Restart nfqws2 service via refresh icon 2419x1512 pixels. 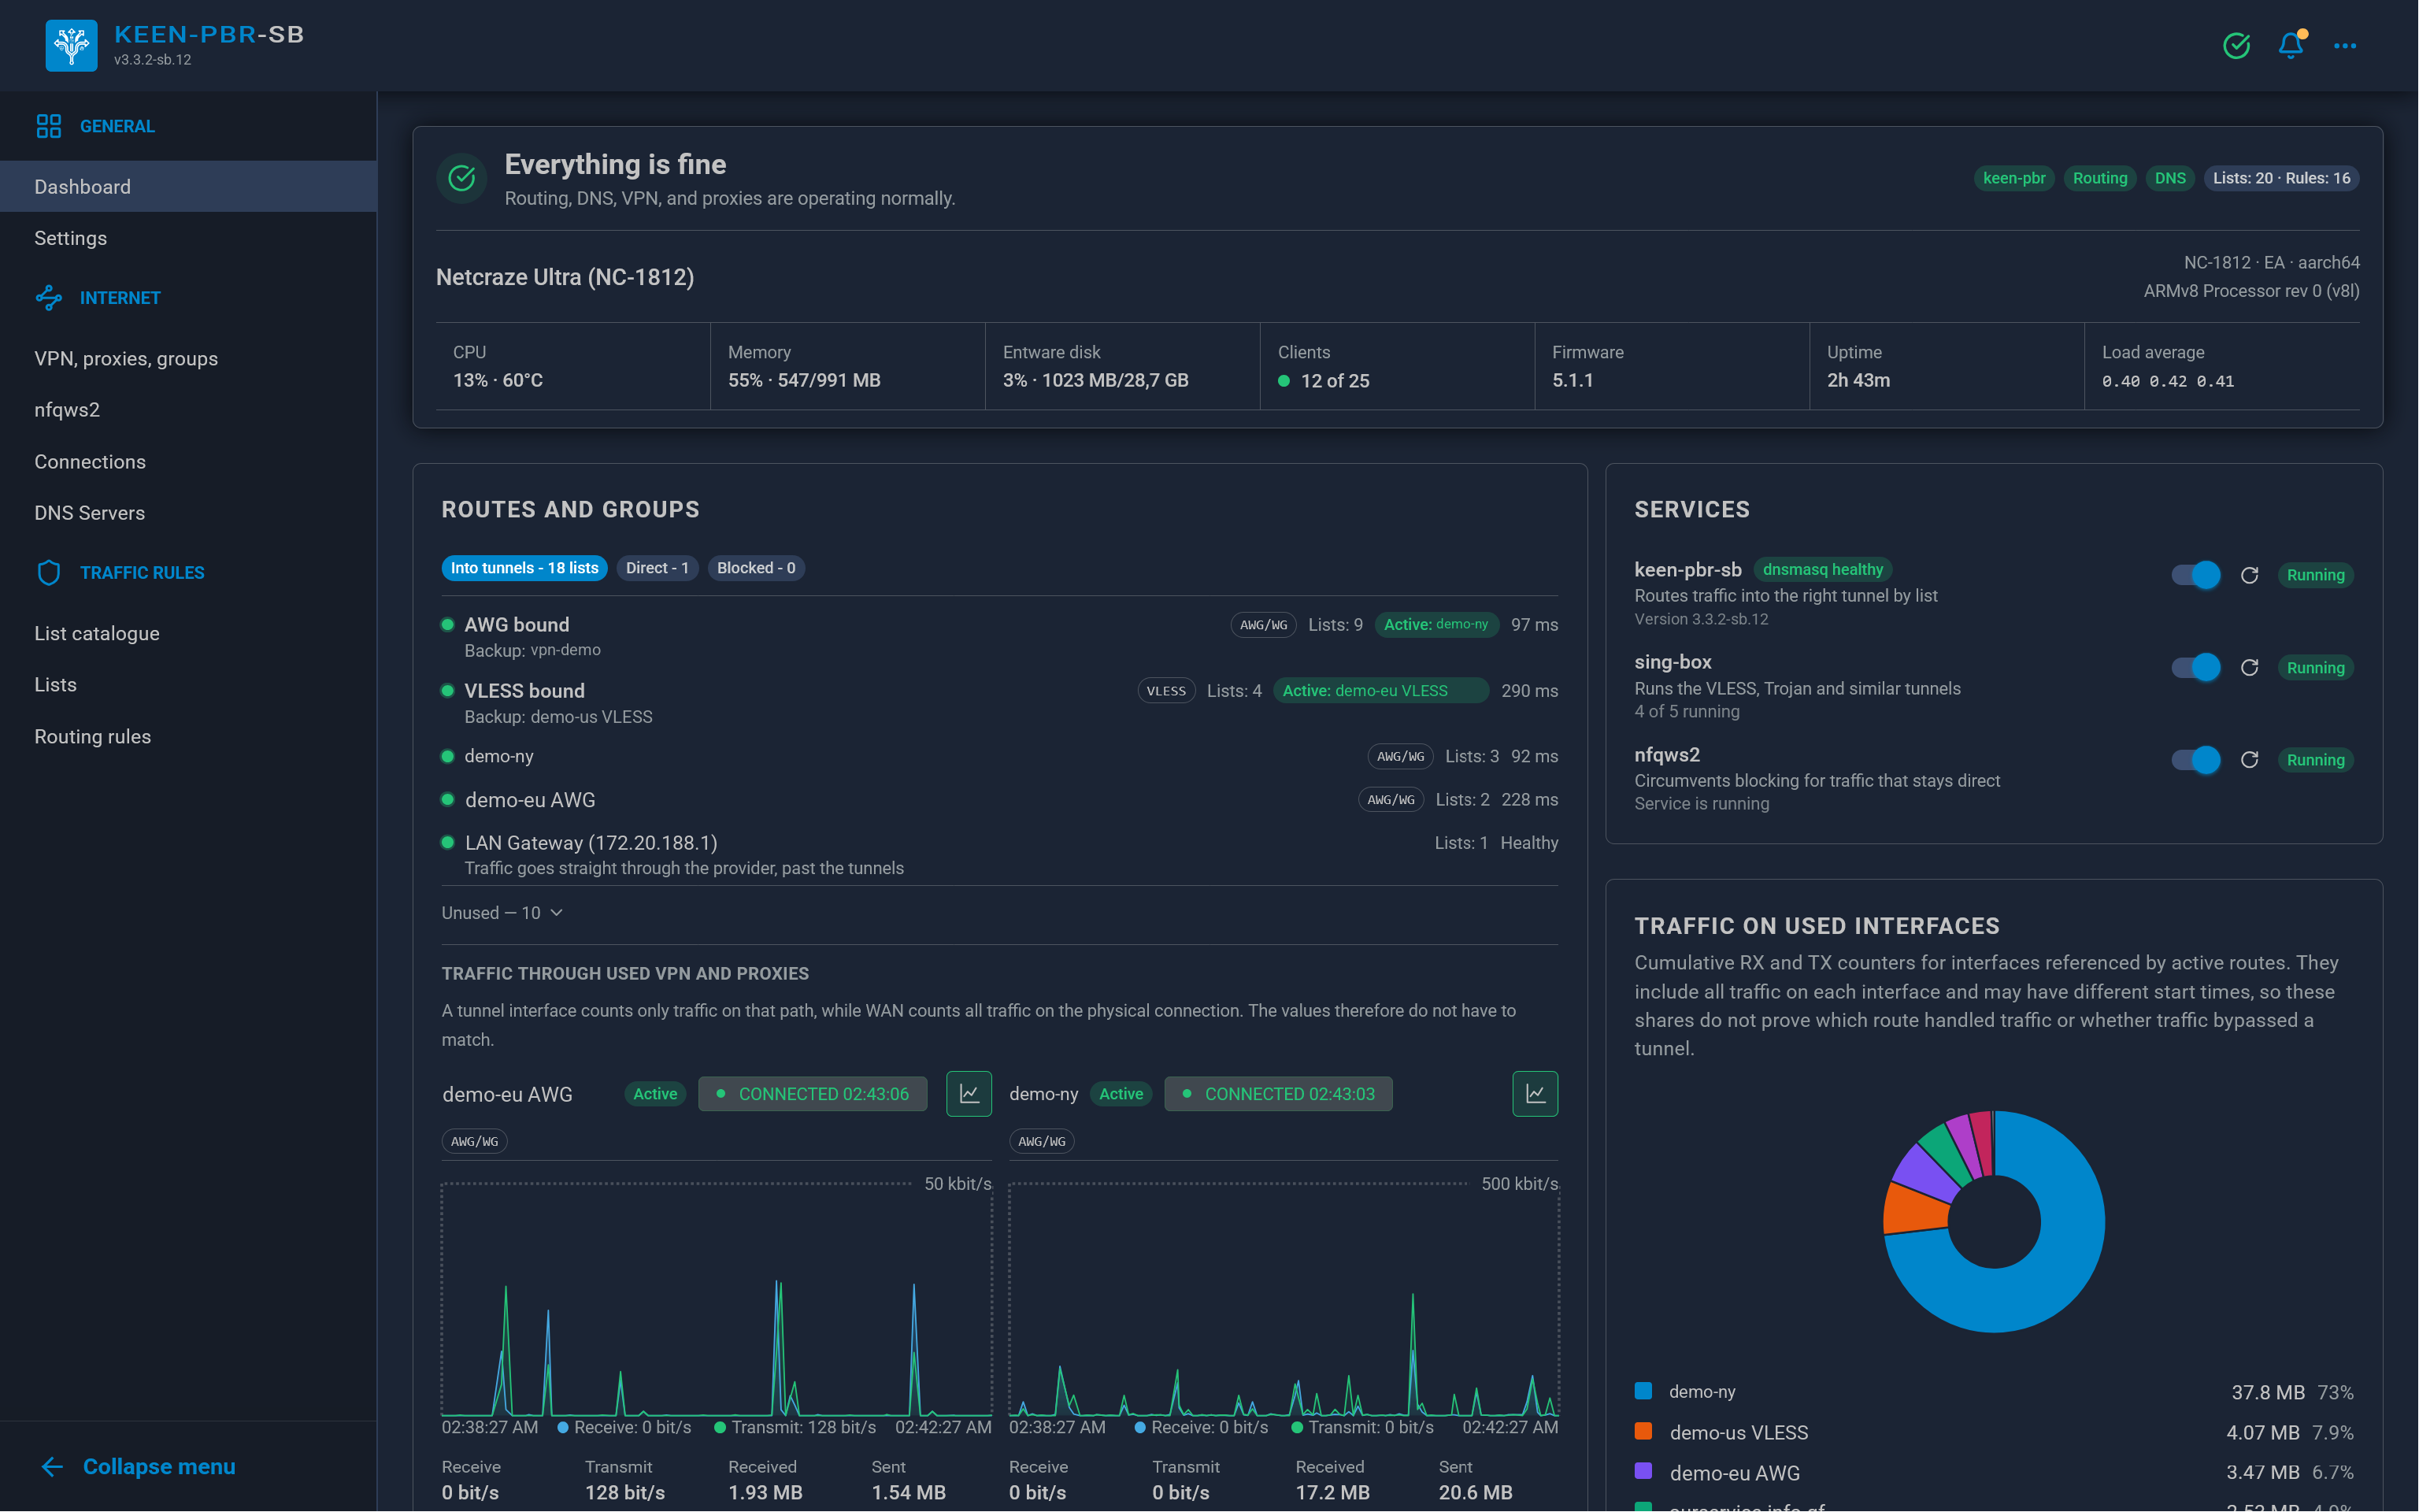pos(2249,760)
